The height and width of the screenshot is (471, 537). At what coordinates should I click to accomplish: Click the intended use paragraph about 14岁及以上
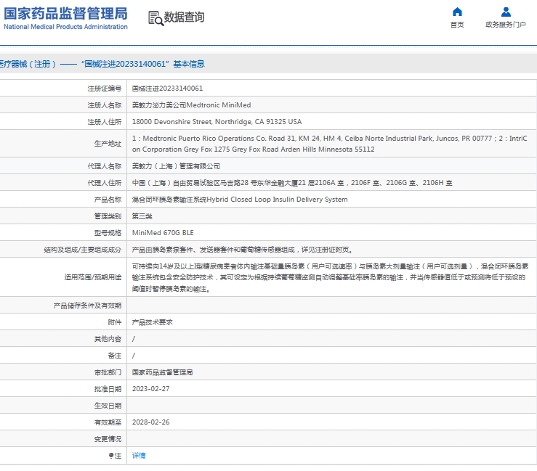[330, 277]
